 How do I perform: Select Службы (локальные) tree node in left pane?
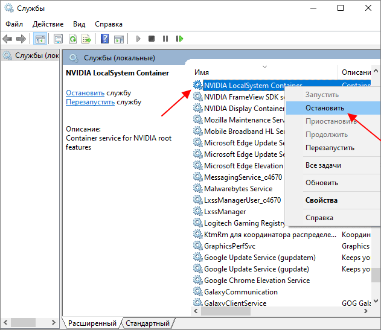(x=30, y=56)
